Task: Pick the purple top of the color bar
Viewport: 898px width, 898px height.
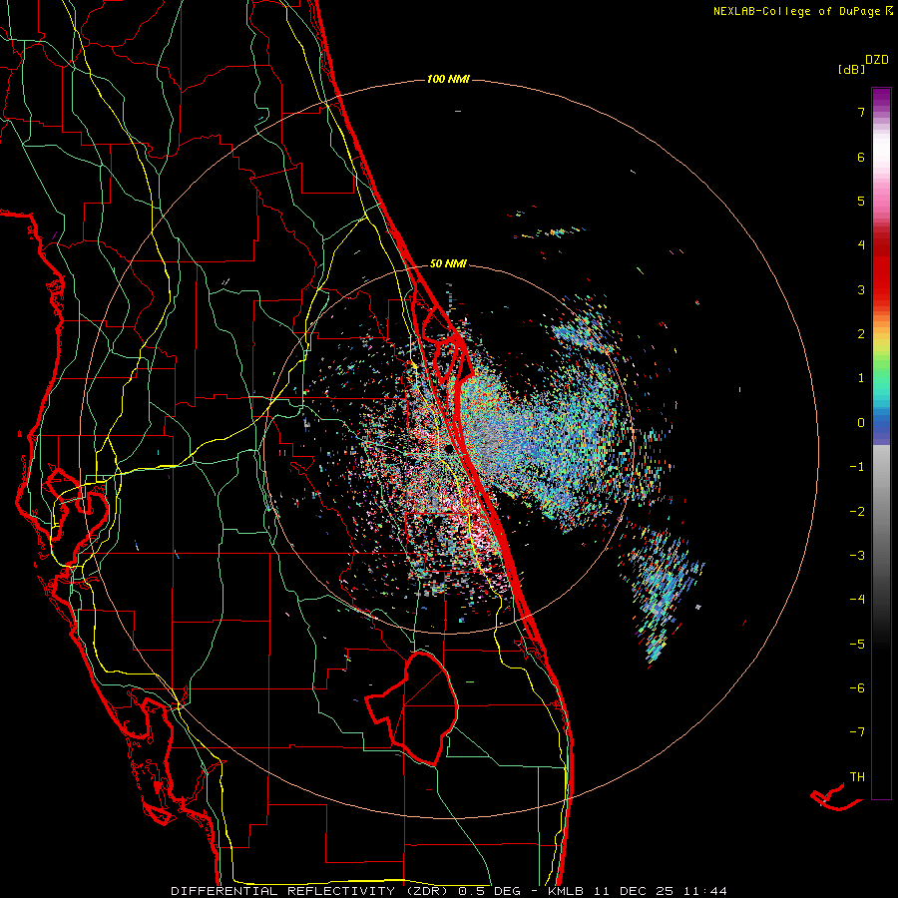Action: click(x=881, y=95)
